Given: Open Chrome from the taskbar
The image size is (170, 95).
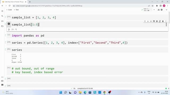Looking at the screenshot, I should point(104,92).
